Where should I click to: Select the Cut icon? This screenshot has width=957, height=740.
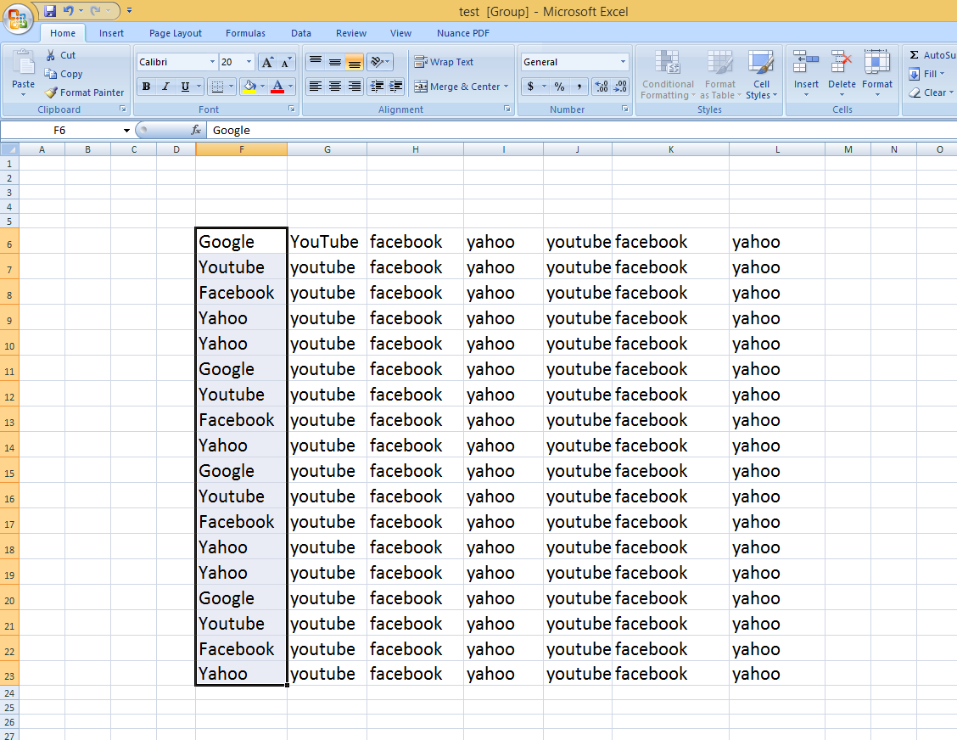coord(51,54)
